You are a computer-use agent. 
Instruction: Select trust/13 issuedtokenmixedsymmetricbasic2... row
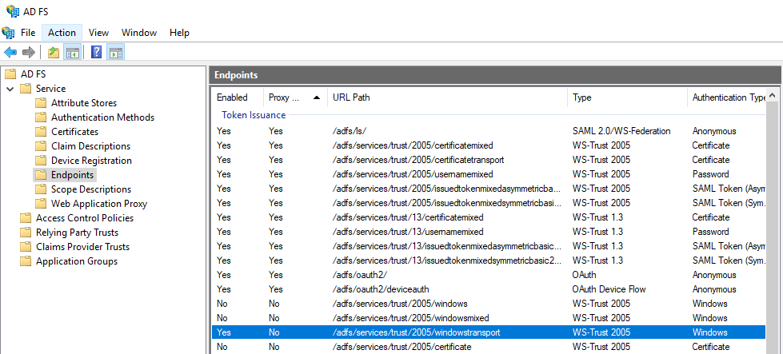pos(489,261)
